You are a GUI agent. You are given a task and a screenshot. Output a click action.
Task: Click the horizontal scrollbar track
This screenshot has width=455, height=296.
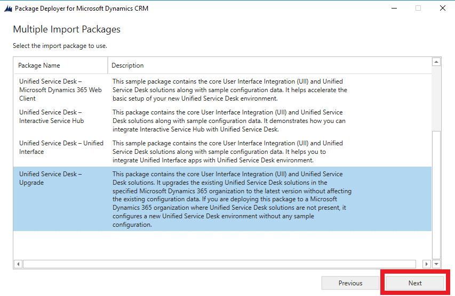click(x=219, y=264)
